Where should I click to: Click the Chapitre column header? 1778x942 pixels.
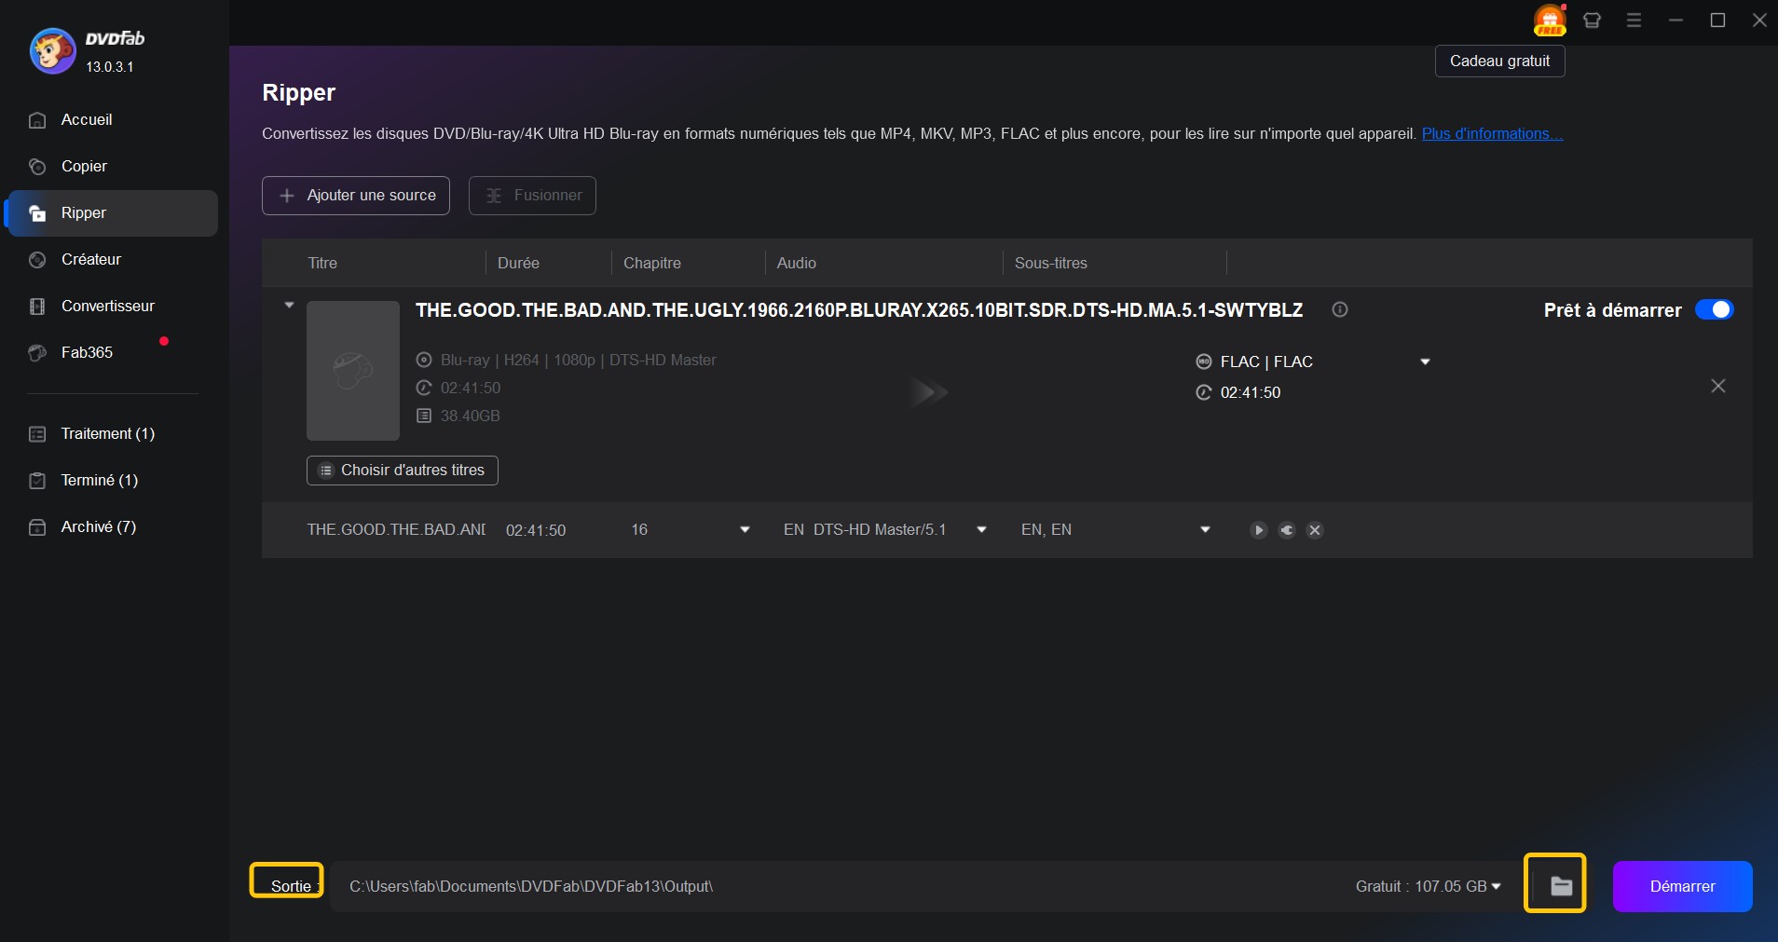[x=652, y=264]
